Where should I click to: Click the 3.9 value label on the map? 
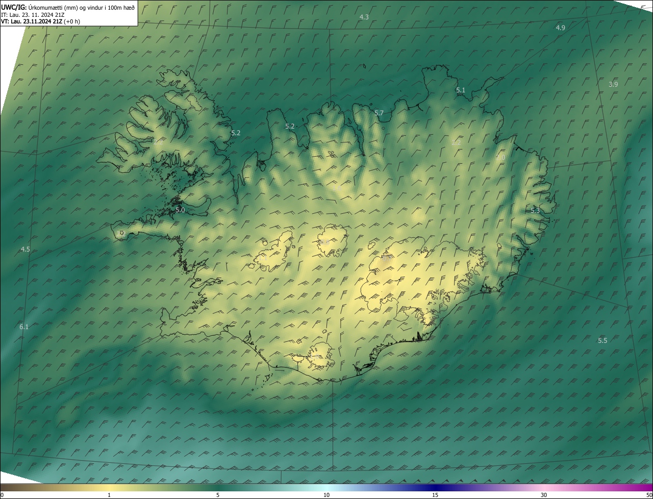[613, 84]
